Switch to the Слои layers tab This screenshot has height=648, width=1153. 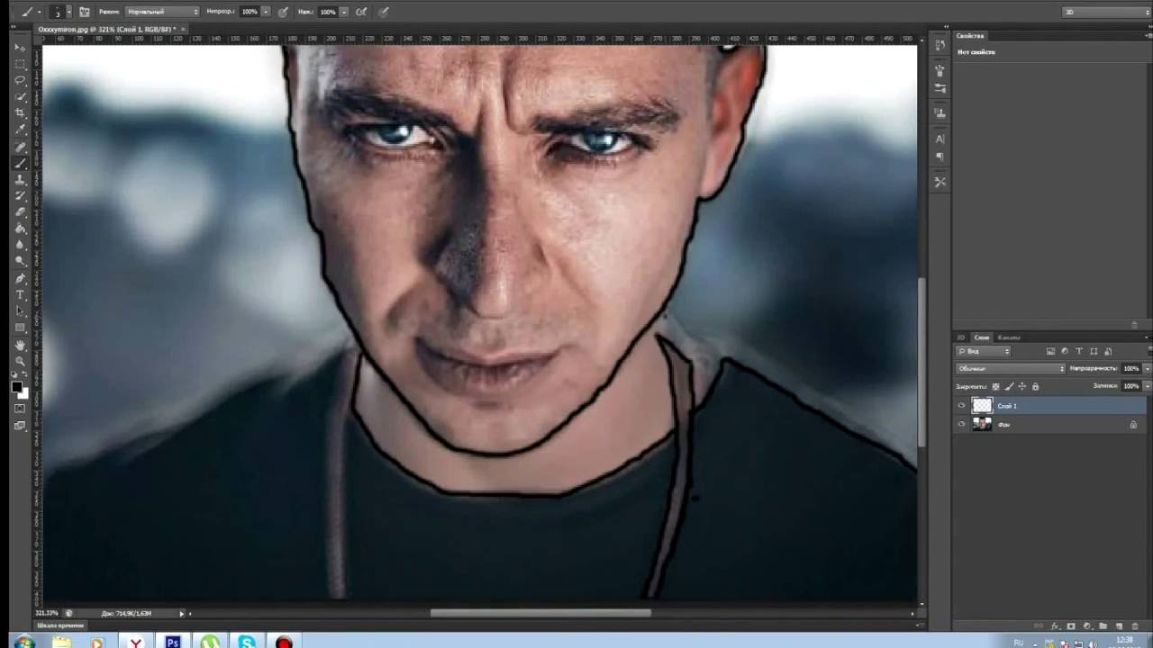982,337
